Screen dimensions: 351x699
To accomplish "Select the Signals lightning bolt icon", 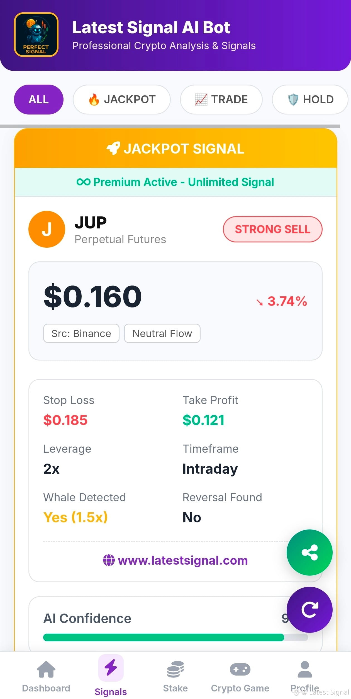I will click(111, 668).
